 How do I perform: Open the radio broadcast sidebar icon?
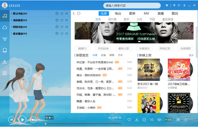5,39
